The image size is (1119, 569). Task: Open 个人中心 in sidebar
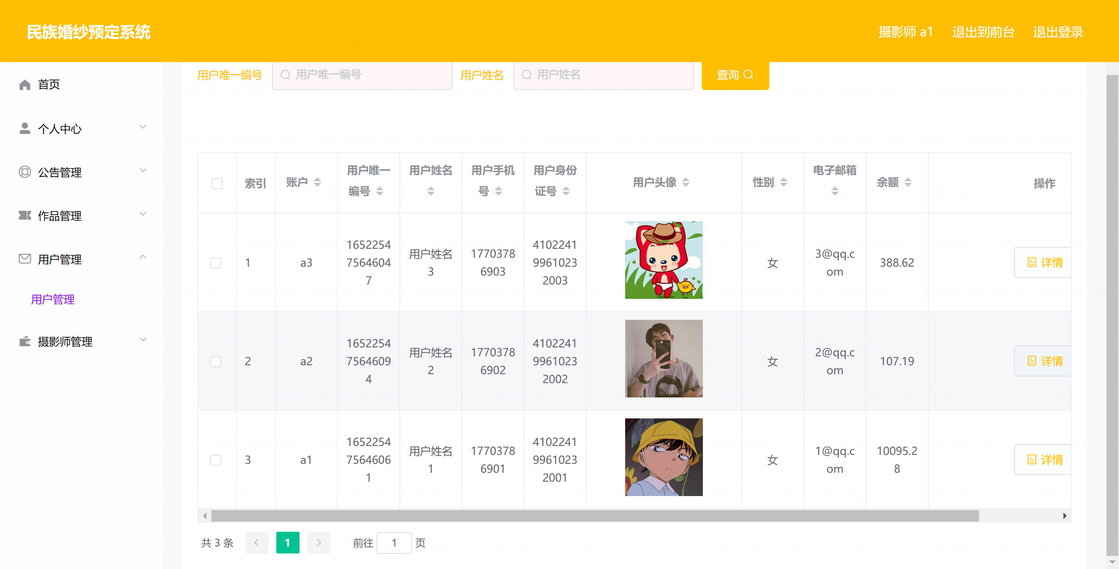pos(82,128)
